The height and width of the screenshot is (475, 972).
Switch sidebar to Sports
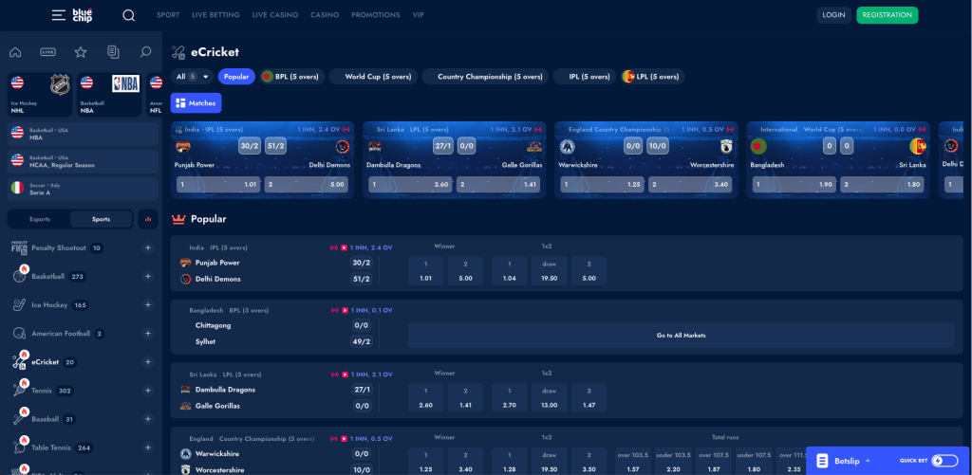coord(101,219)
